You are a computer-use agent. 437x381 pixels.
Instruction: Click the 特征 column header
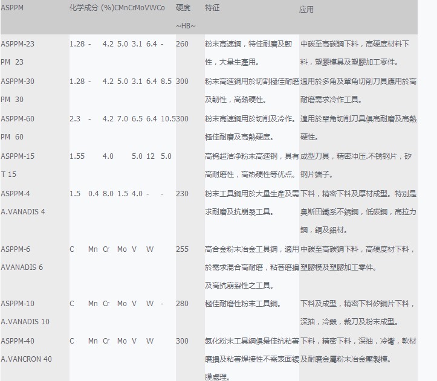212,8
